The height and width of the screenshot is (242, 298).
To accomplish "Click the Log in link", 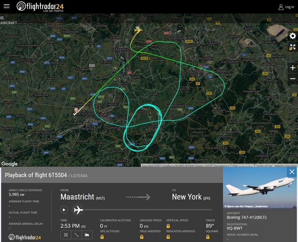I will [x=286, y=7].
